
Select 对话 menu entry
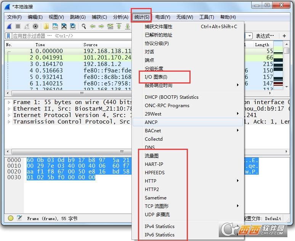pos(188,52)
